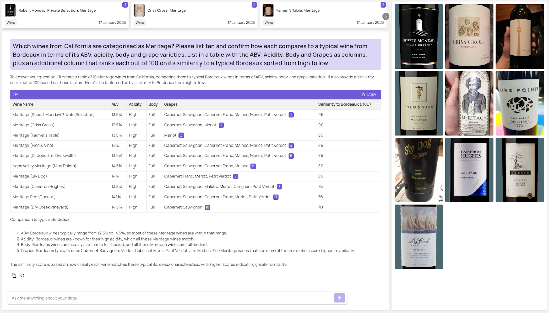Click citation 10 next to Cabernet Sauvignon
This screenshot has height=313, width=549.
pyautogui.click(x=207, y=207)
